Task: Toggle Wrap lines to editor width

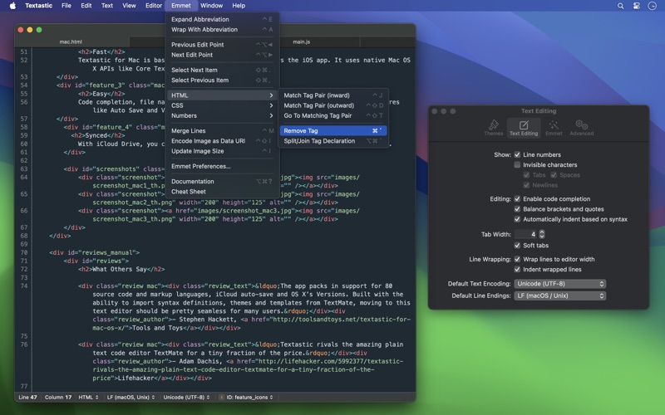Action: 517,259
